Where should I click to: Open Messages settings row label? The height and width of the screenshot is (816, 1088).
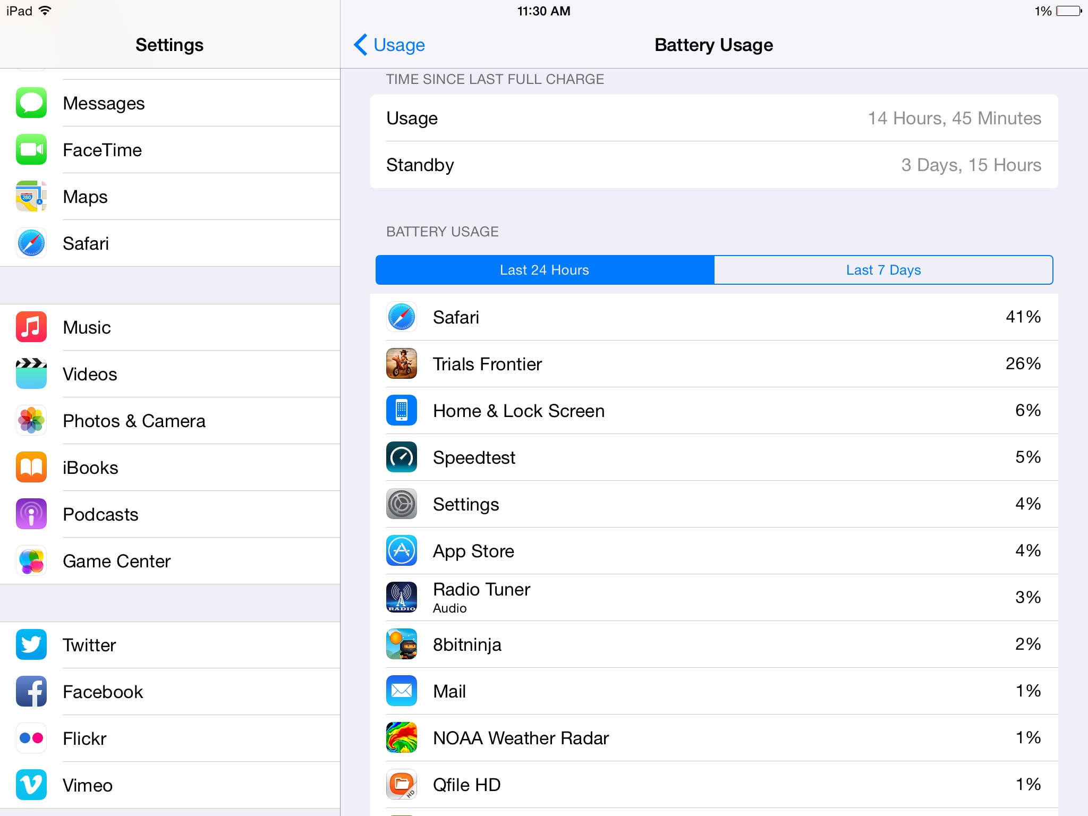coord(104,104)
